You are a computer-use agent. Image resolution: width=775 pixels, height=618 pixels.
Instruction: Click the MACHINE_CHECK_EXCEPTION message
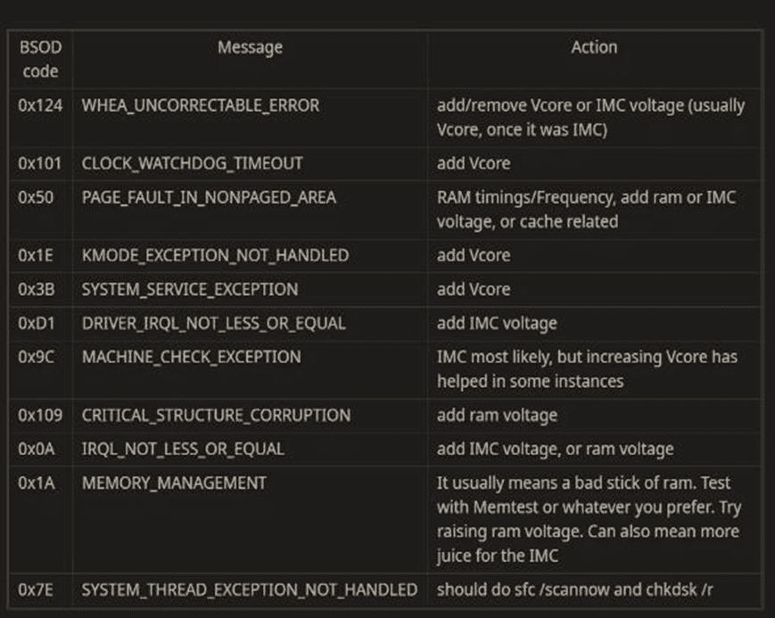(191, 358)
